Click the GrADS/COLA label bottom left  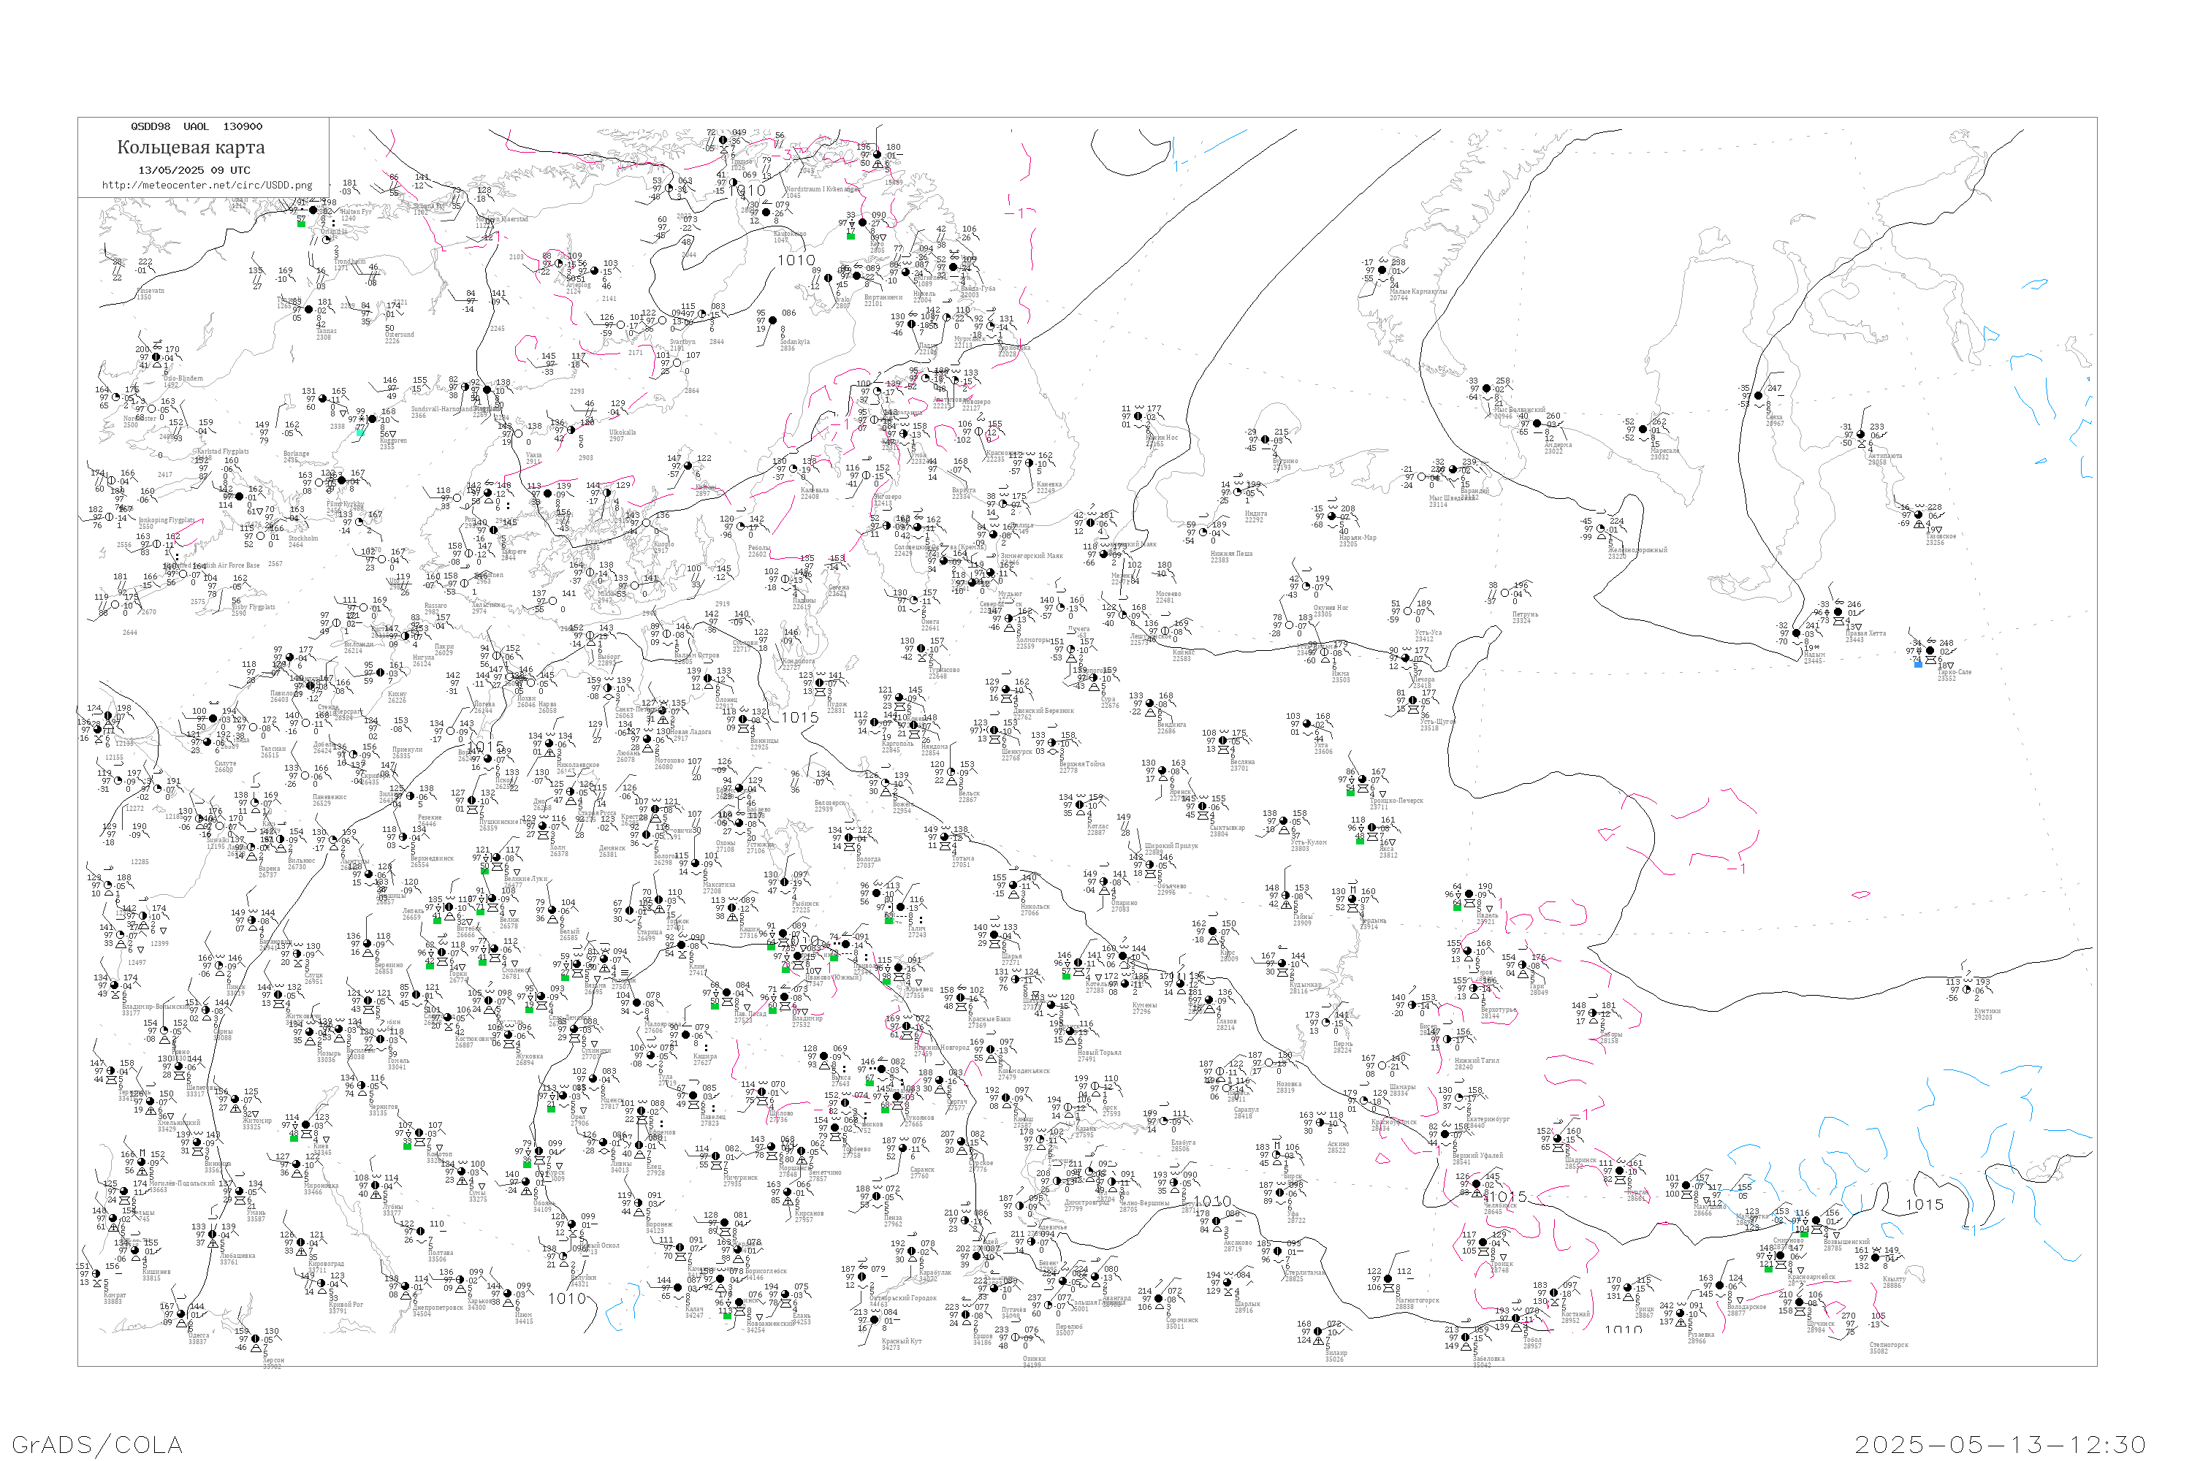[97, 1444]
